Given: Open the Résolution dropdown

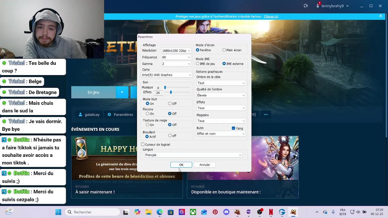Looking at the screenshot, I should pos(176,51).
